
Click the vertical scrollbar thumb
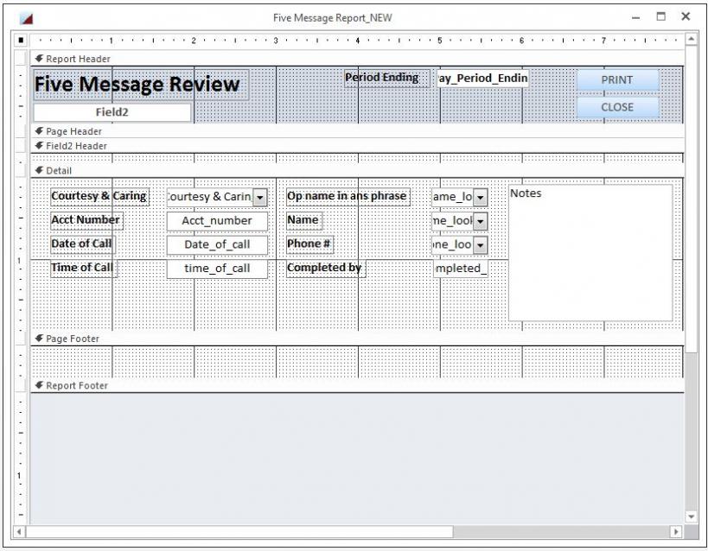[x=692, y=199]
